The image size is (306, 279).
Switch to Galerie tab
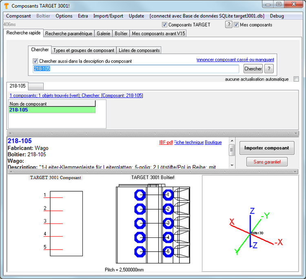coord(104,33)
